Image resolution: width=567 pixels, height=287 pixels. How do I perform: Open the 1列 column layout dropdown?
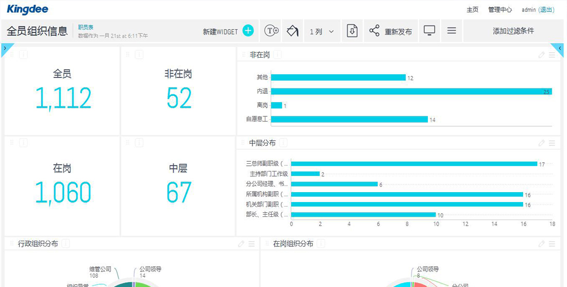[x=322, y=31]
